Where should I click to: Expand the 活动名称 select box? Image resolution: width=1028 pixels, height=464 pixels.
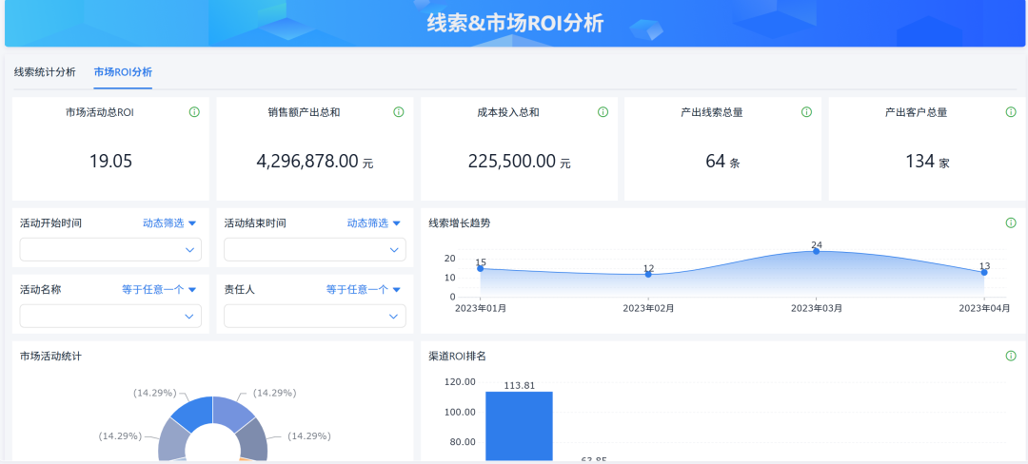coord(110,316)
